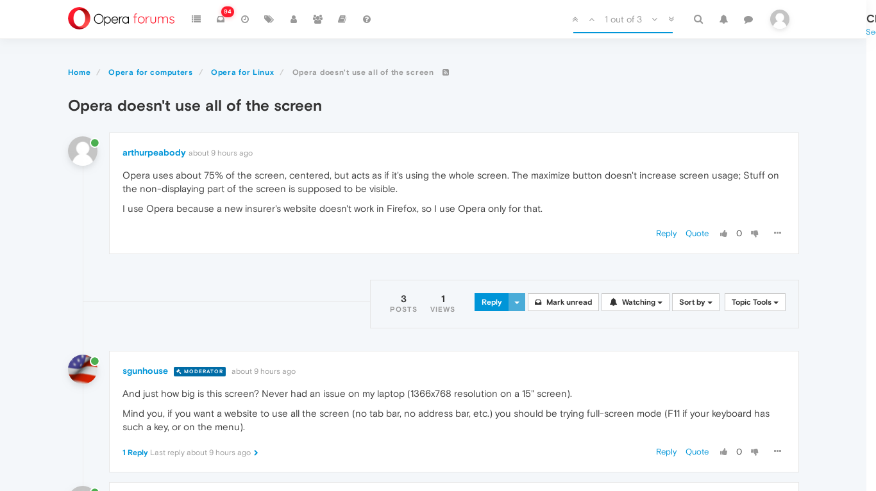Viewport: 876px width, 491px height.
Task: Open the book icon in navbar
Action: point(342,19)
